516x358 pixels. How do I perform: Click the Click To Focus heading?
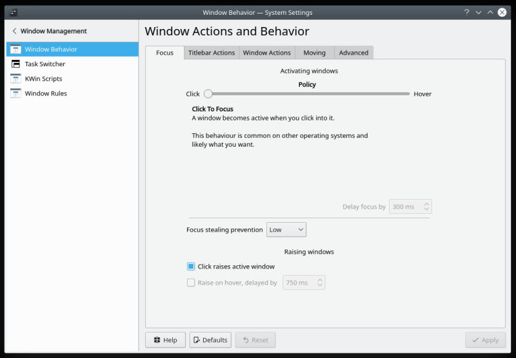coord(213,109)
